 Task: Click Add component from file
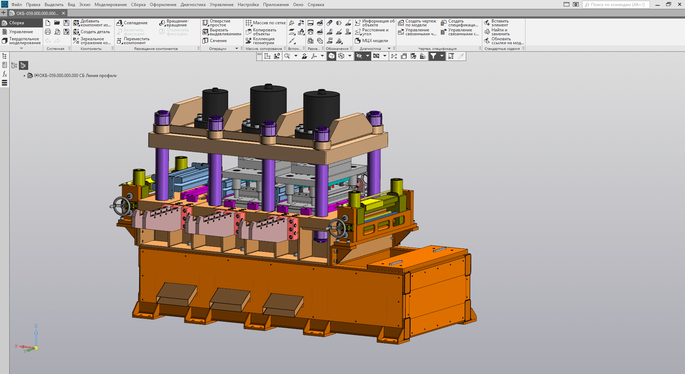click(92, 23)
